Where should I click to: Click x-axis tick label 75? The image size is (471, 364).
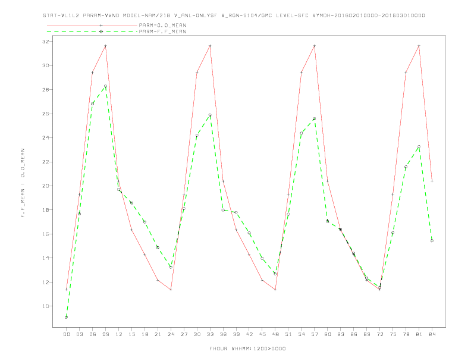[x=393, y=334]
